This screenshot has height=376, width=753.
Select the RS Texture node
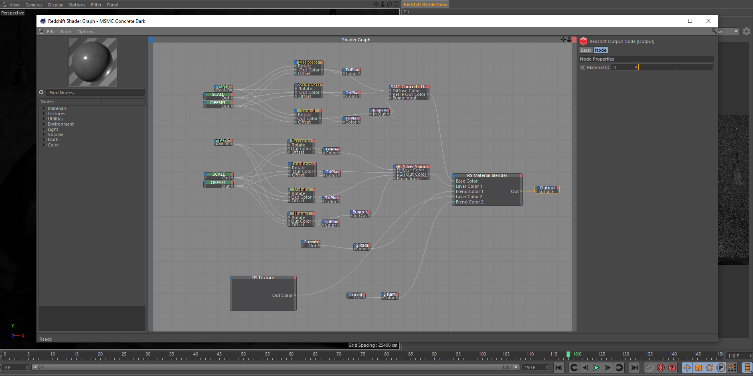(x=263, y=293)
